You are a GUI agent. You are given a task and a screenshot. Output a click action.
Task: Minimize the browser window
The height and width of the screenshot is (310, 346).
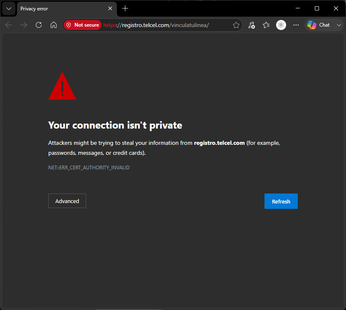(x=298, y=8)
